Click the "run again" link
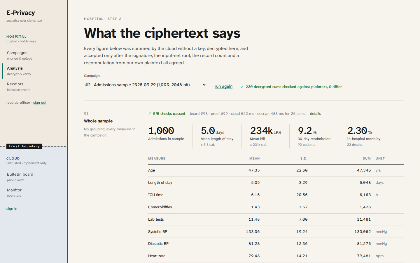The height and width of the screenshot is (263, 420). 223,86
